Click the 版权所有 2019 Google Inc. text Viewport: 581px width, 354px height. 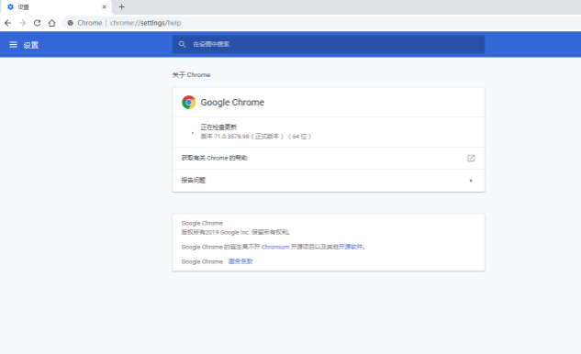(235, 232)
